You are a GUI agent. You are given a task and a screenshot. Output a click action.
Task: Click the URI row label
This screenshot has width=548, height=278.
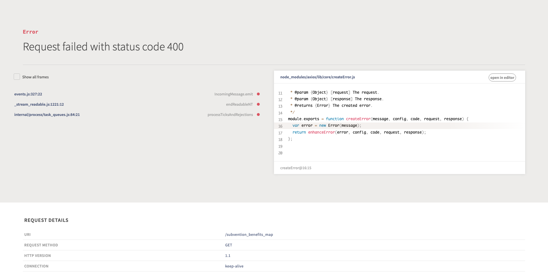[x=27, y=234]
